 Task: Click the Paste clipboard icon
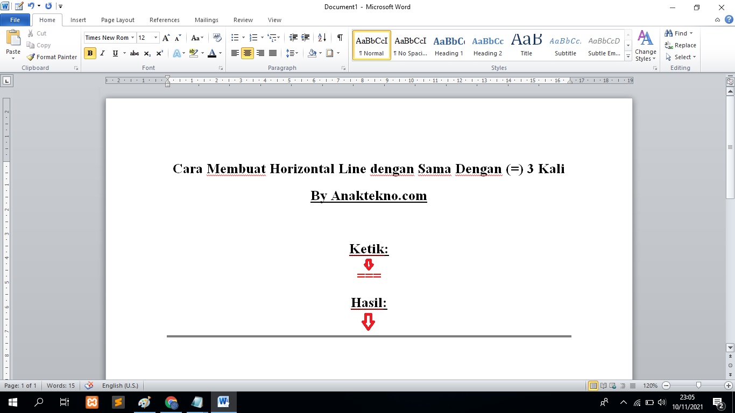point(13,38)
